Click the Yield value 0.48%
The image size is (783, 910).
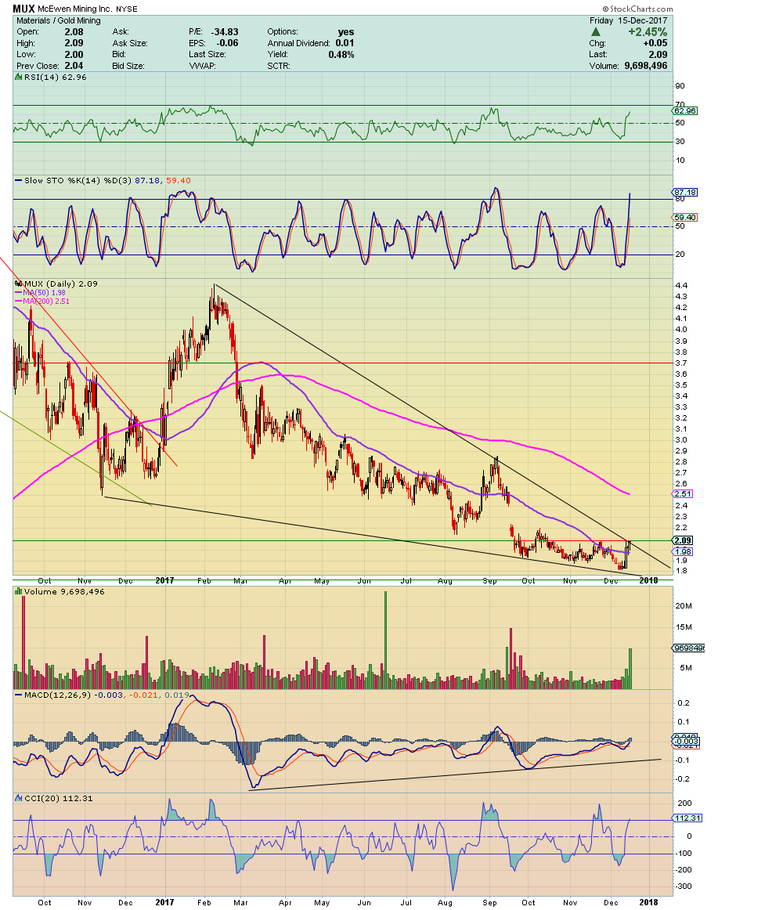pyautogui.click(x=341, y=55)
